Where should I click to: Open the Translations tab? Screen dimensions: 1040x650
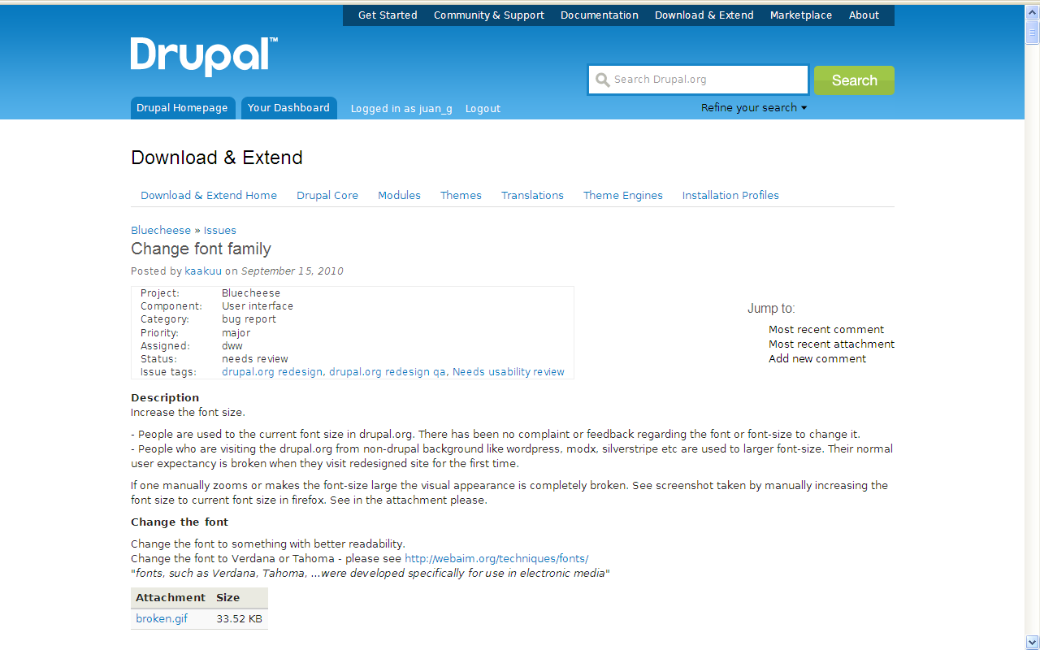coord(532,196)
